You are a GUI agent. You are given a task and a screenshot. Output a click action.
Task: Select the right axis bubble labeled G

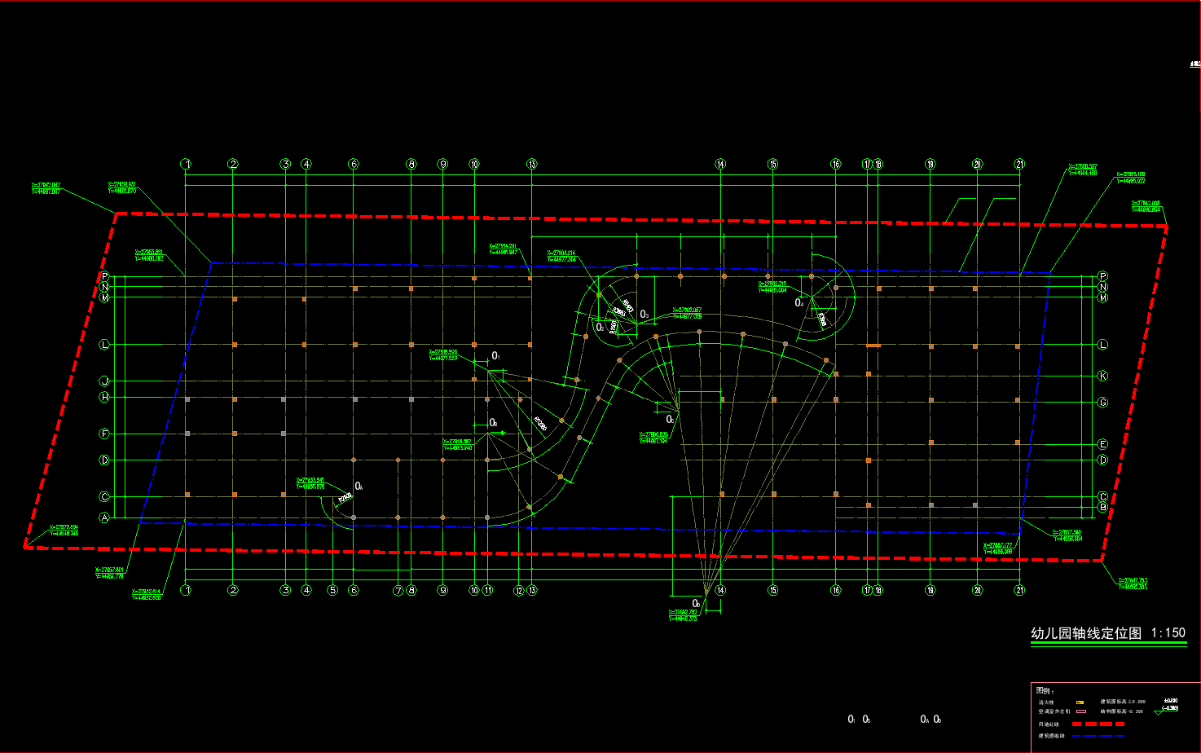click(1103, 403)
